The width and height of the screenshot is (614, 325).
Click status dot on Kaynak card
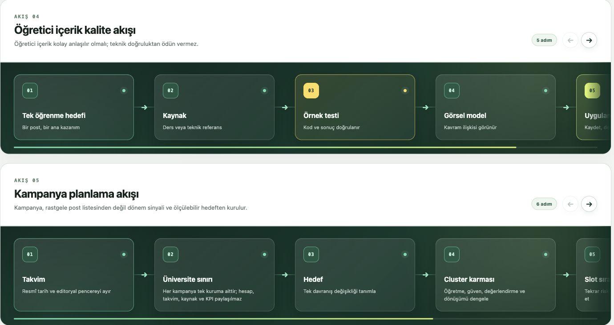click(264, 90)
